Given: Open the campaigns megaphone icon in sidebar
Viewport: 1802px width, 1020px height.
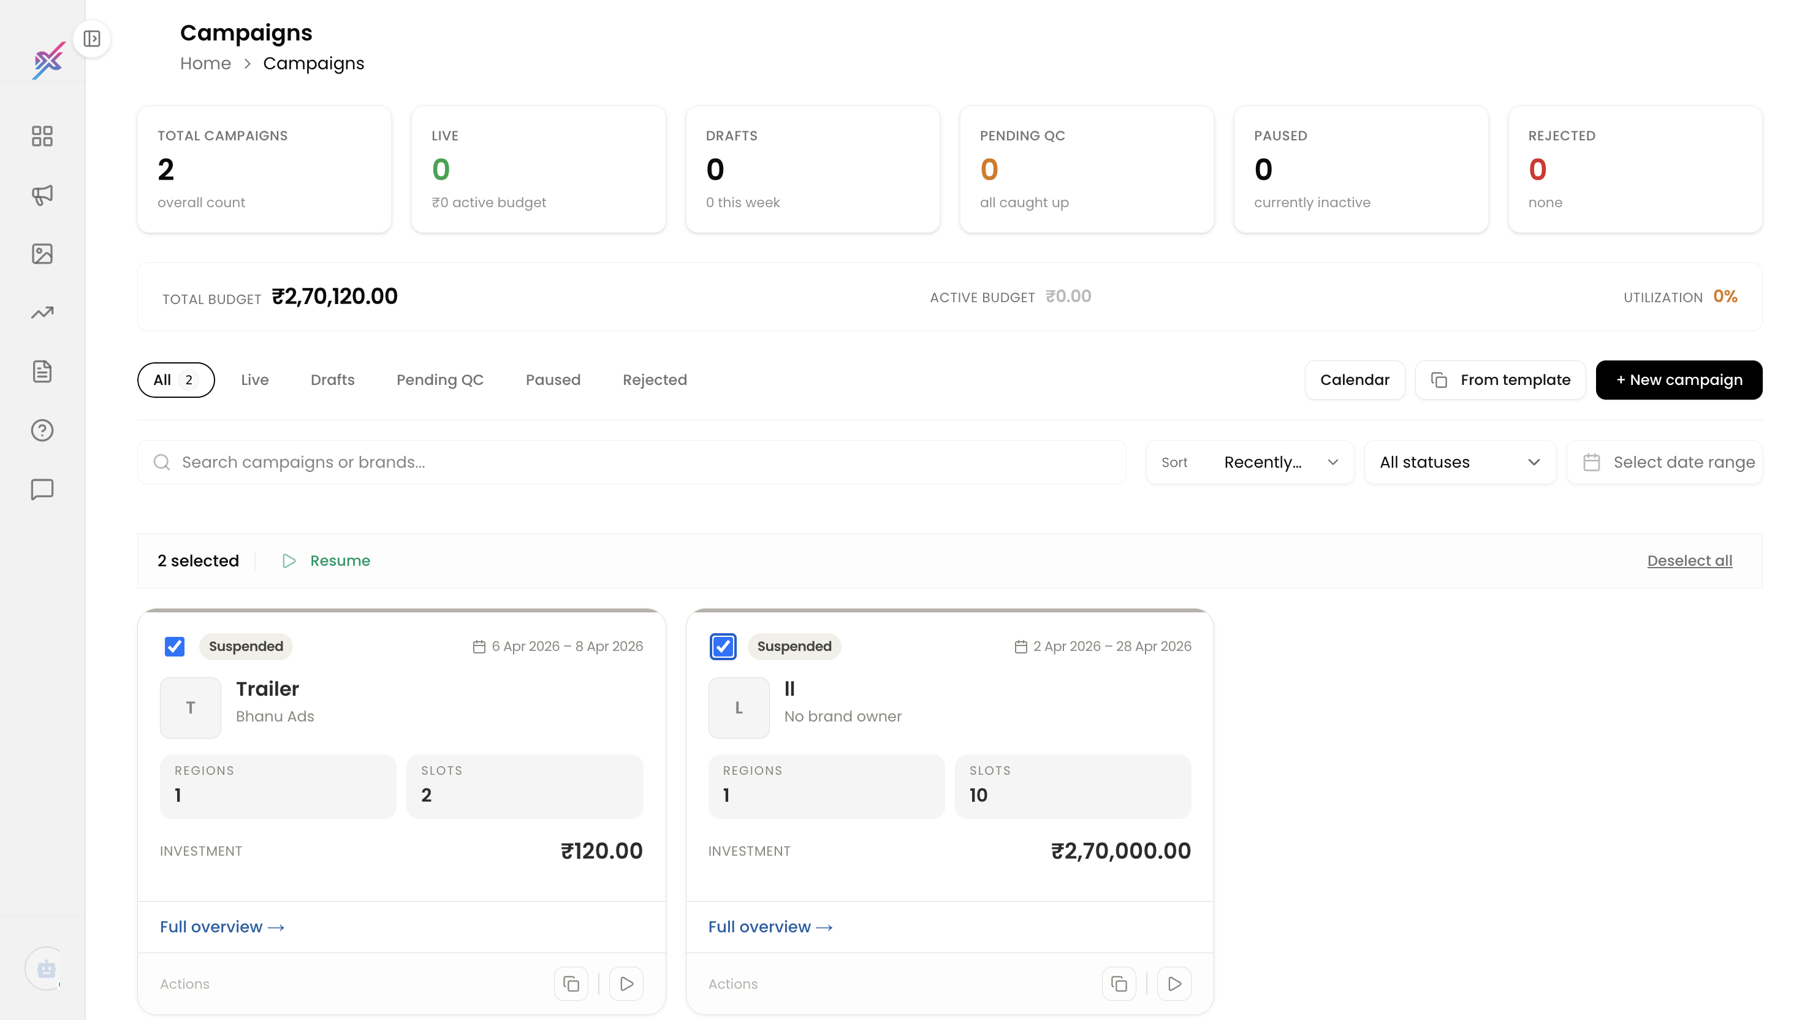Looking at the screenshot, I should tap(42, 195).
